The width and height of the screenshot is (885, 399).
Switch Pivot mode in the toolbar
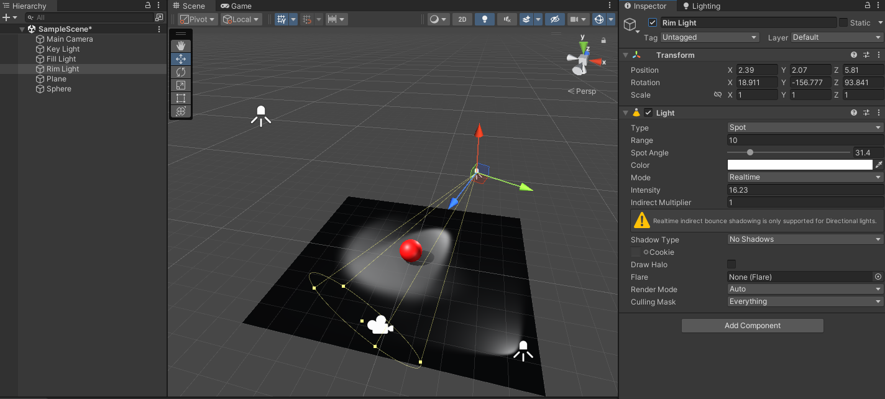coord(197,19)
